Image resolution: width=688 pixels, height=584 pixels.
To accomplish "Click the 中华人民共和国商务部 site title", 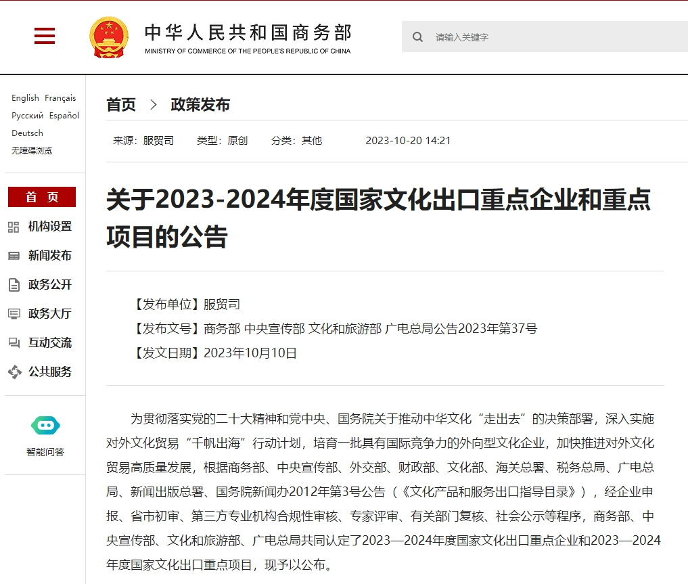I will click(248, 32).
